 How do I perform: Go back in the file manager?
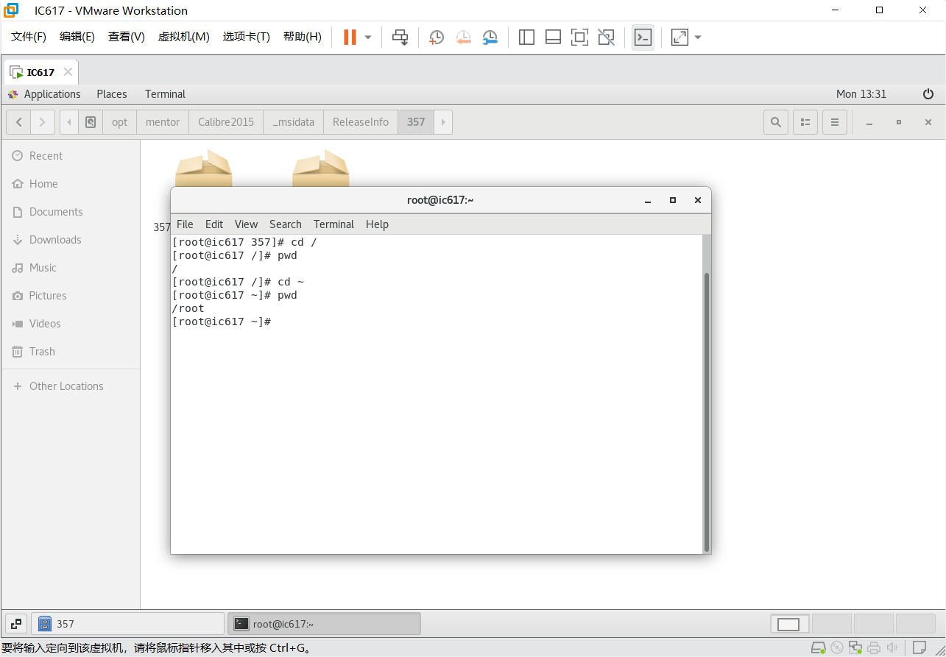18,122
